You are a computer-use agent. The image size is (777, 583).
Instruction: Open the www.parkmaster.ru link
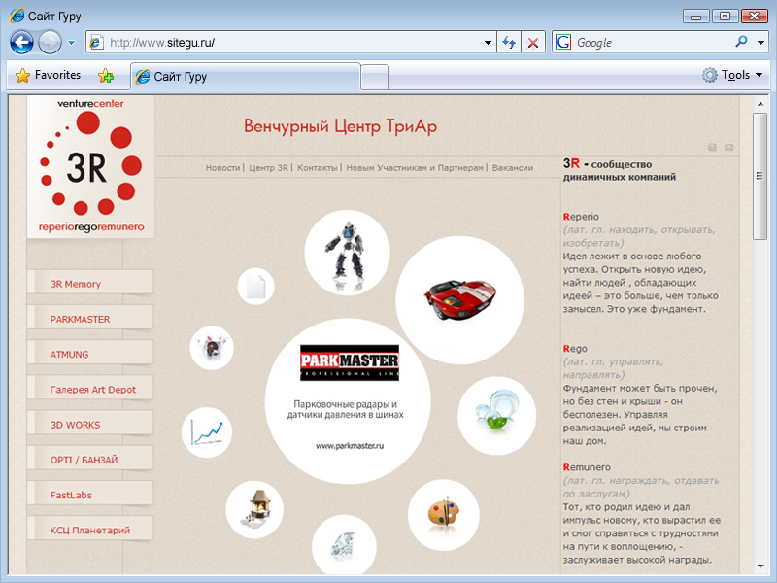(350, 446)
